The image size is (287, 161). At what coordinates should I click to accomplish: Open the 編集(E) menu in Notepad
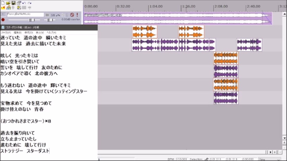[x=18, y=32]
